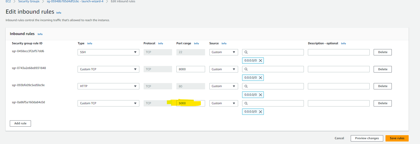
Task: Edit port range field showing 5000
Action: pos(191,103)
